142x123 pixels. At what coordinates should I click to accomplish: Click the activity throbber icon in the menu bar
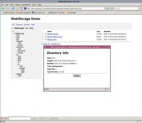point(141,5)
